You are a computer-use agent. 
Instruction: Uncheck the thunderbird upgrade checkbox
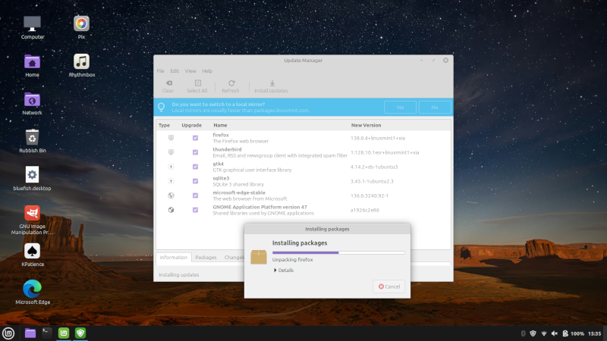[195, 152]
